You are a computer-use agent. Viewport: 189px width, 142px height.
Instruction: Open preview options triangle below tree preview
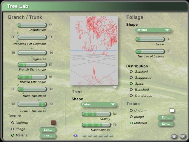tap(115, 88)
